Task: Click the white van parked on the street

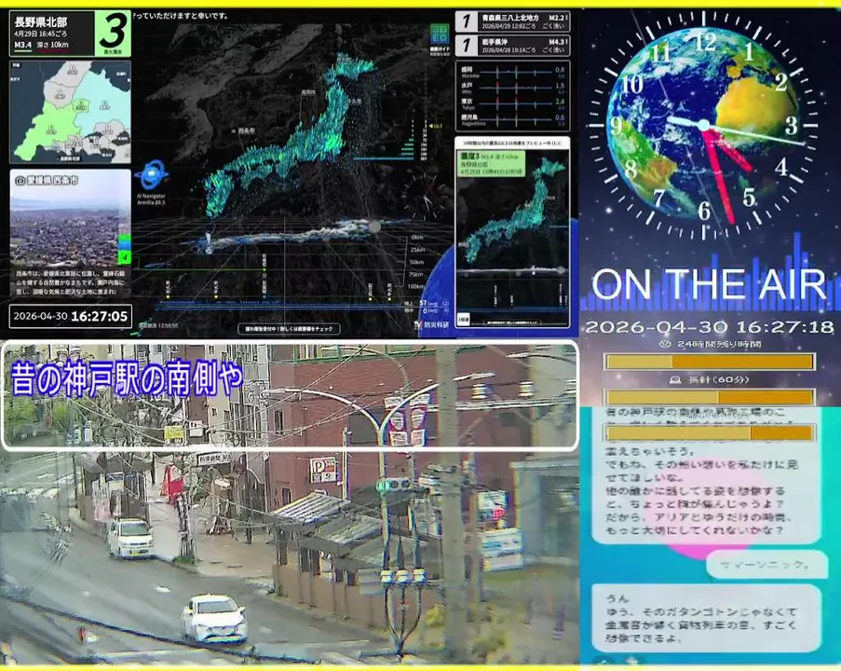Action: point(129,538)
